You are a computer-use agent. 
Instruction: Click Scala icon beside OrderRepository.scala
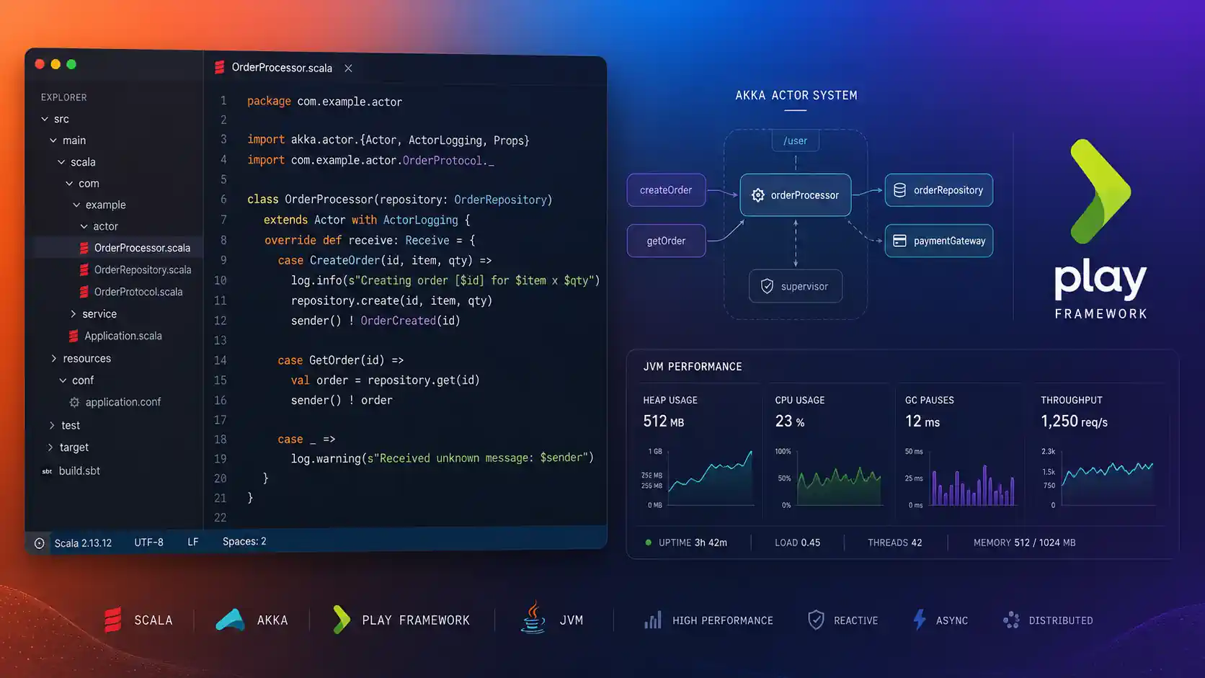(x=84, y=269)
